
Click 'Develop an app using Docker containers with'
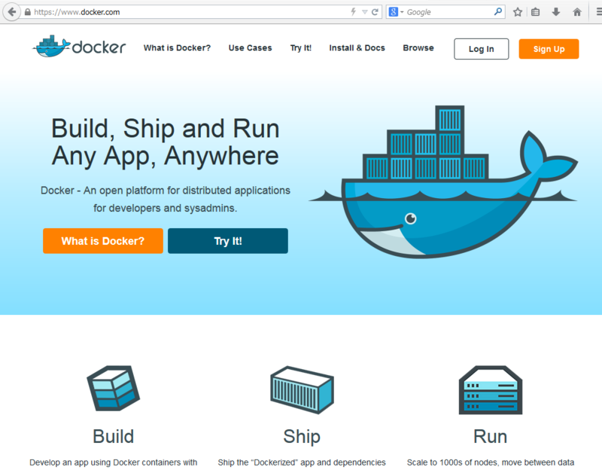click(x=114, y=462)
